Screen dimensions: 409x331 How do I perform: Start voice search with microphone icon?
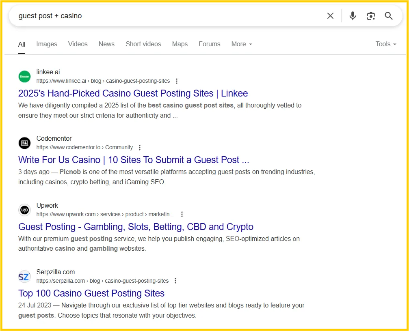(353, 16)
